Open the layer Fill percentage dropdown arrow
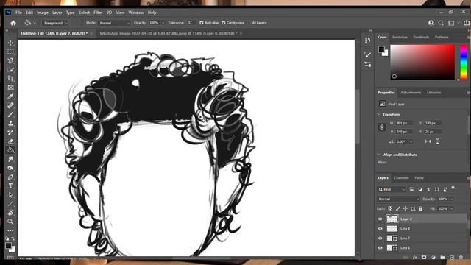The image size is (471, 265). tap(451, 208)
